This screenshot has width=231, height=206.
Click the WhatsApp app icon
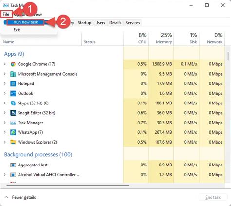[13, 132]
